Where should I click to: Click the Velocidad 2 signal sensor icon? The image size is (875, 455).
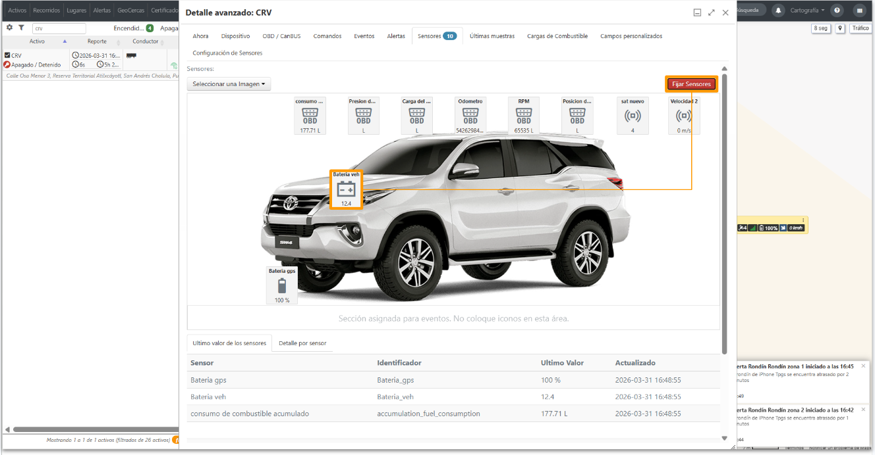[684, 116]
